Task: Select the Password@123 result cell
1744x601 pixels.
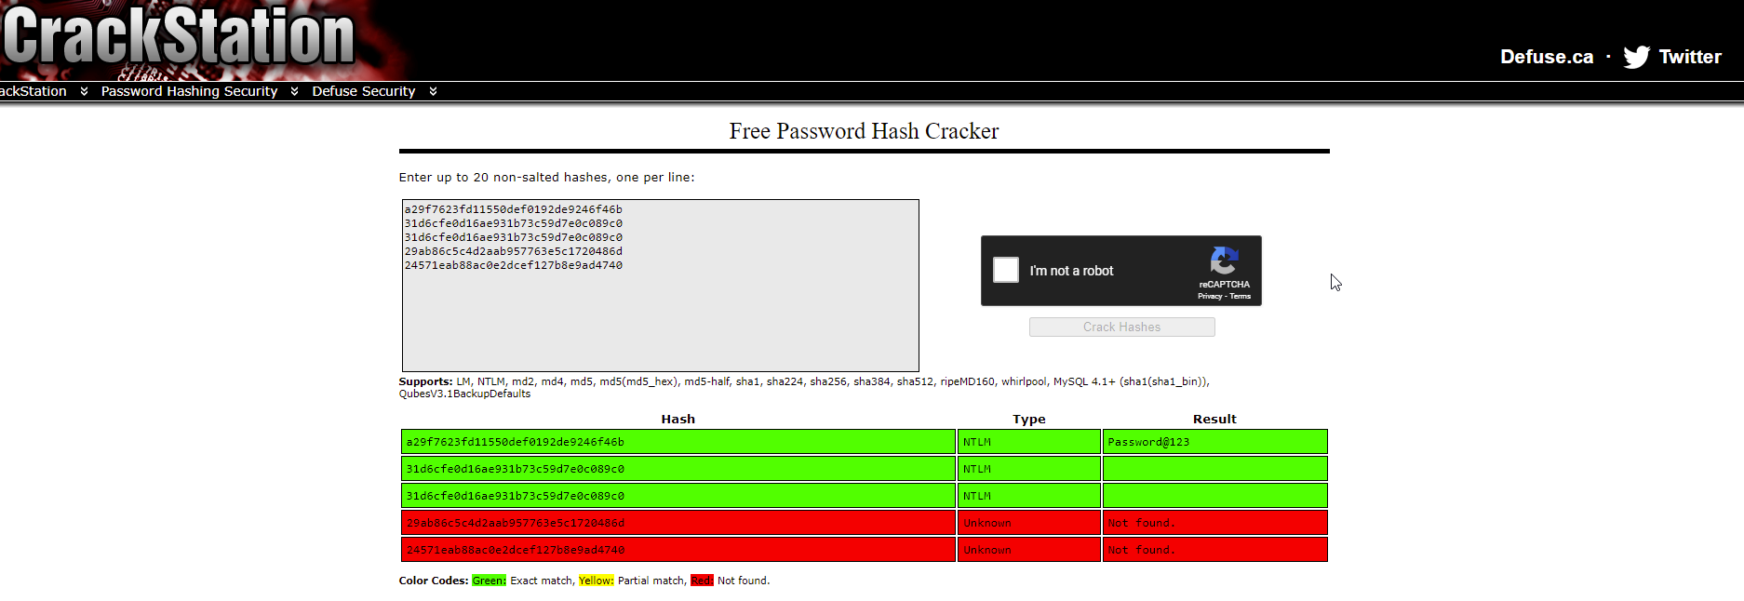Action: (1214, 442)
